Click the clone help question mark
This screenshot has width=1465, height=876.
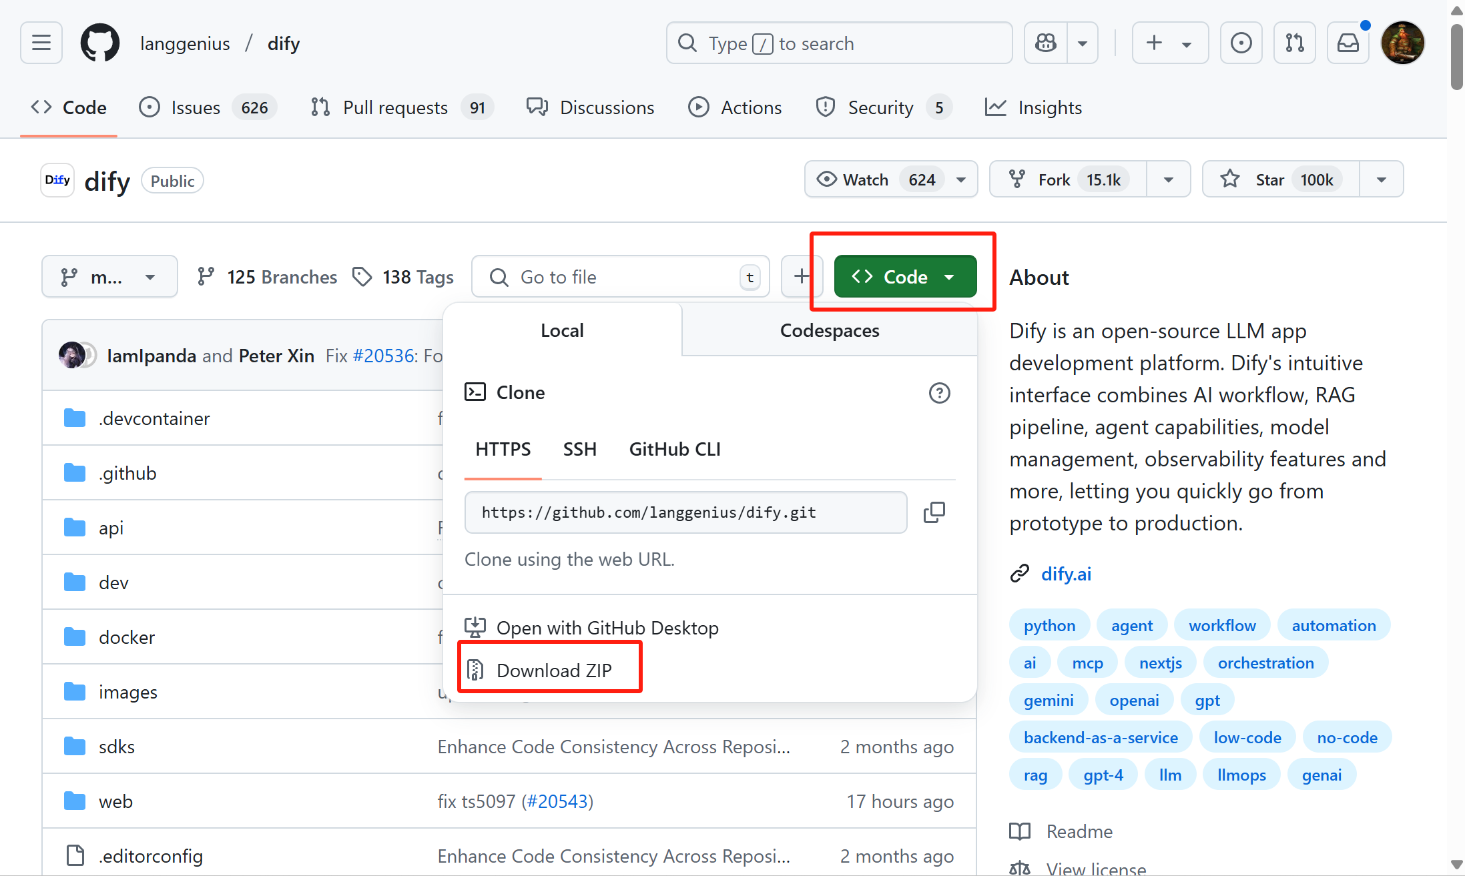(x=939, y=393)
